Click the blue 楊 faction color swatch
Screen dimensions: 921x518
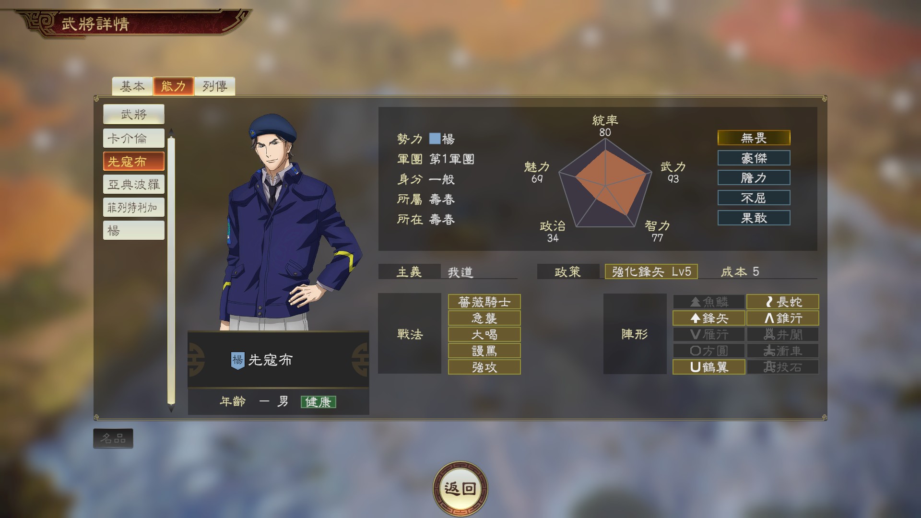[x=435, y=139]
